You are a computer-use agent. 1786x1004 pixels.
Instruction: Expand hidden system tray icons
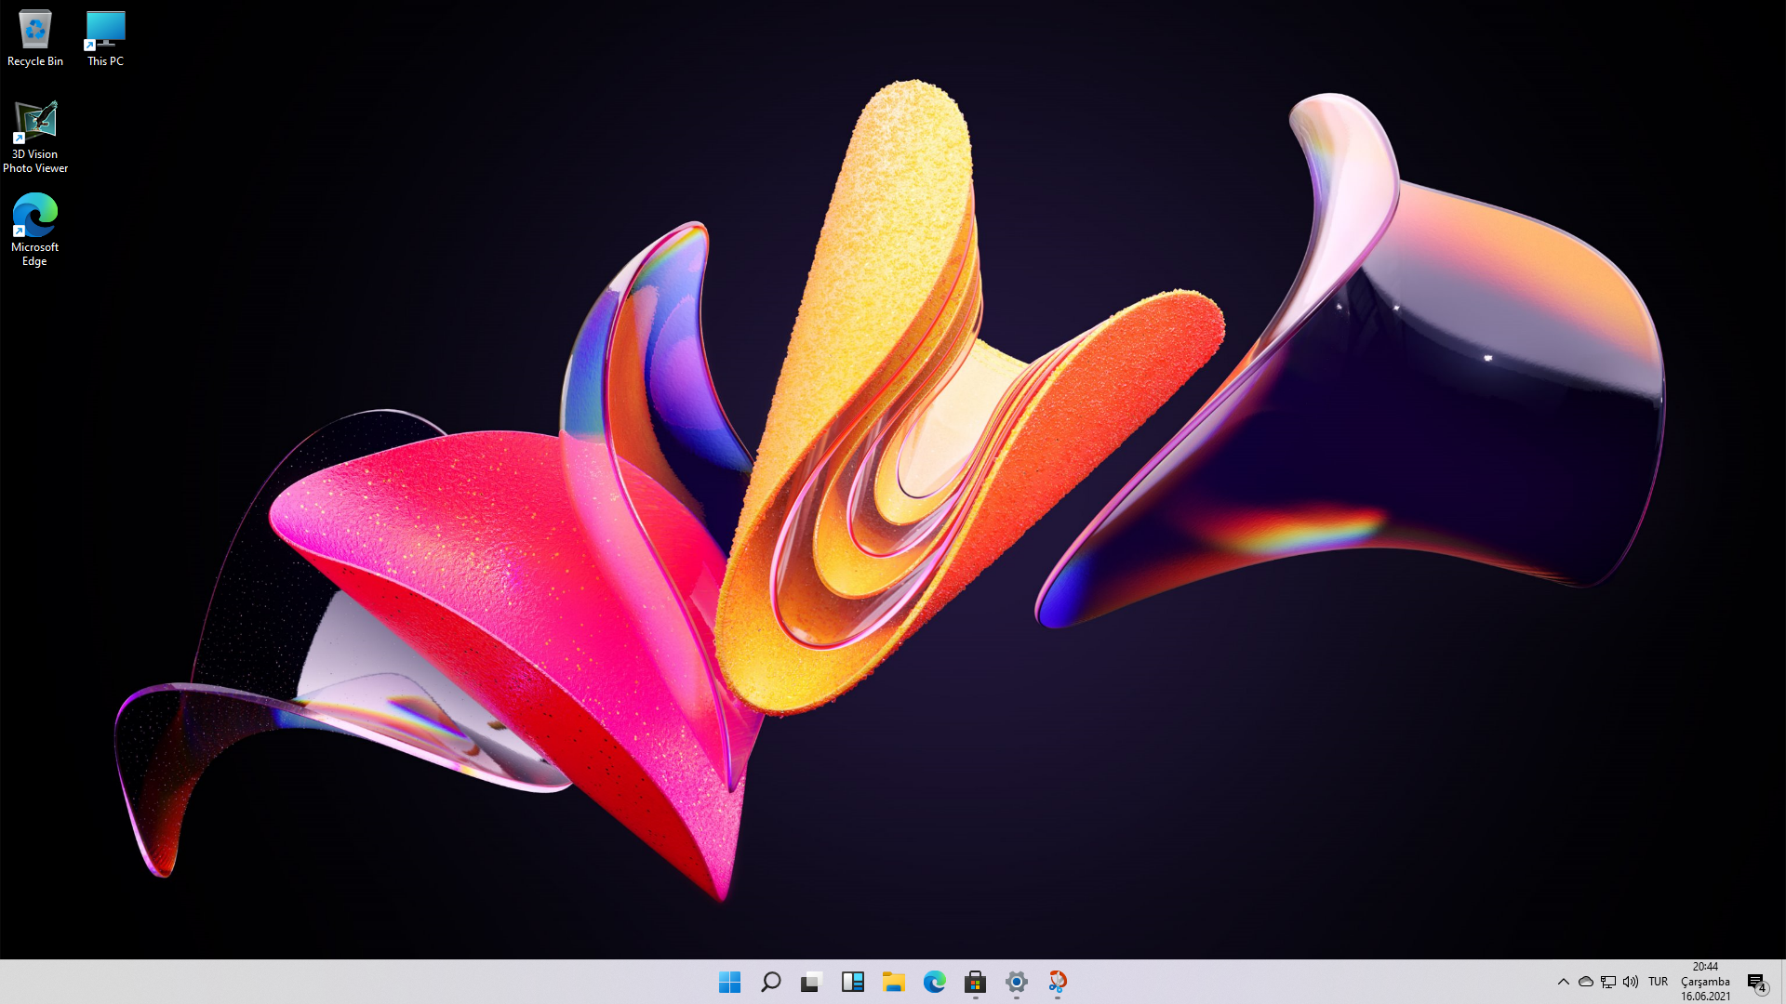(x=1564, y=982)
